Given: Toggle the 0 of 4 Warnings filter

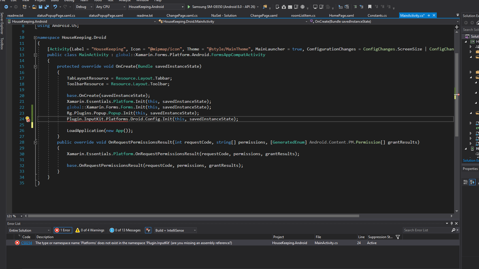Looking at the screenshot, I should [90, 230].
